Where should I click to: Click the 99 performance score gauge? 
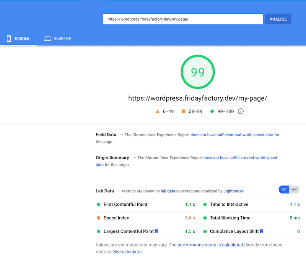tap(198, 72)
